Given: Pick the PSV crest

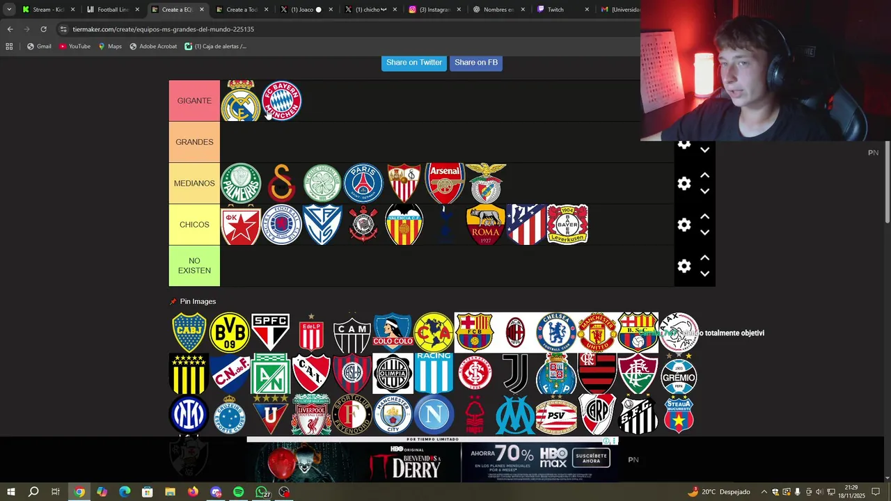Looking at the screenshot, I should pos(556,415).
